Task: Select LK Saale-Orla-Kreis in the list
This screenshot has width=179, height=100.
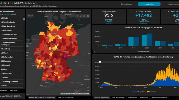Action: coord(12,34)
